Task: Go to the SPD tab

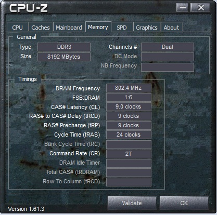Action: [122, 28]
